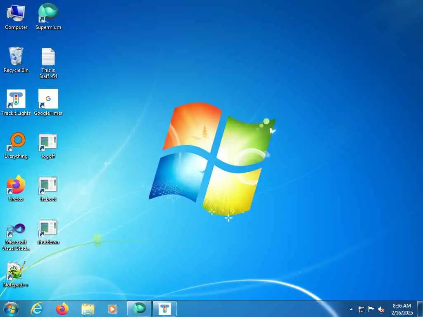This screenshot has width=423, height=317.
Task: Select the logoff shortcut icon
Action: [48, 146]
